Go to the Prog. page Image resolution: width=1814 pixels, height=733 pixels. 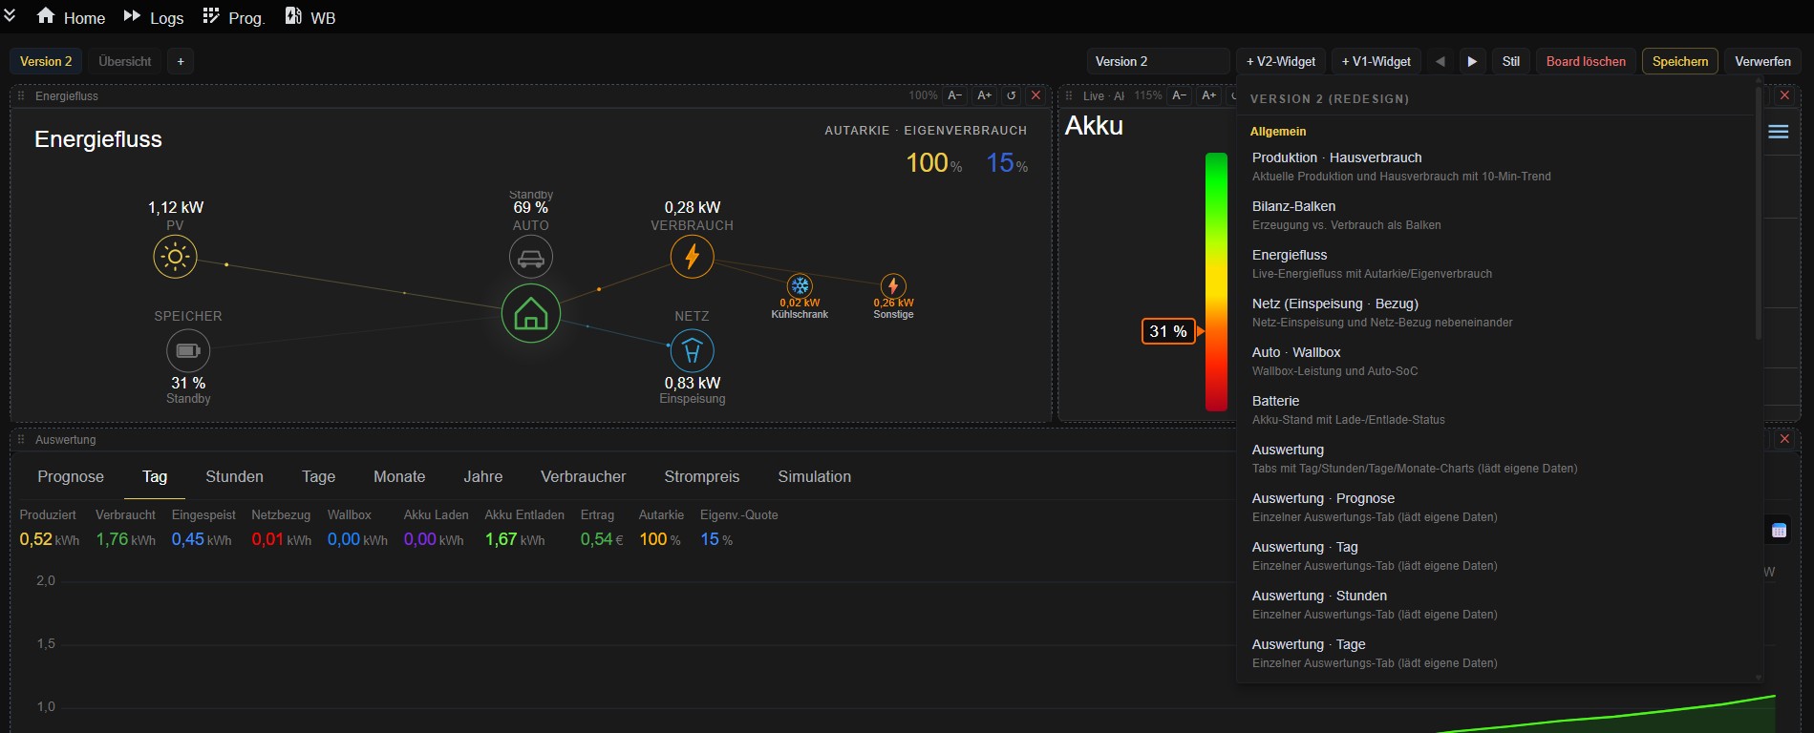pos(234,17)
